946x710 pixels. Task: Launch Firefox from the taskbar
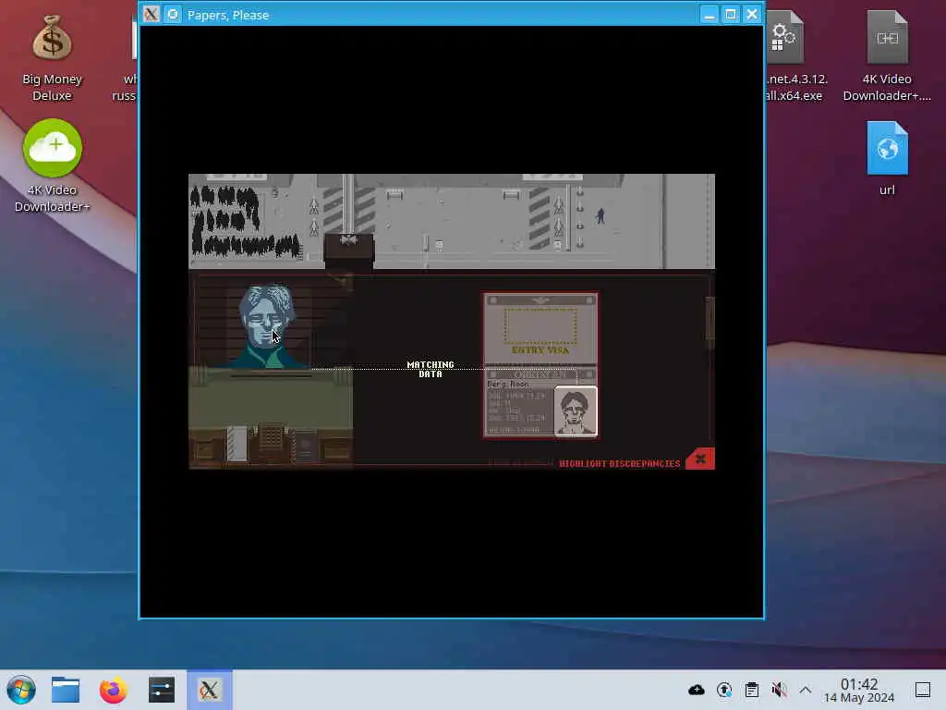[x=114, y=690]
